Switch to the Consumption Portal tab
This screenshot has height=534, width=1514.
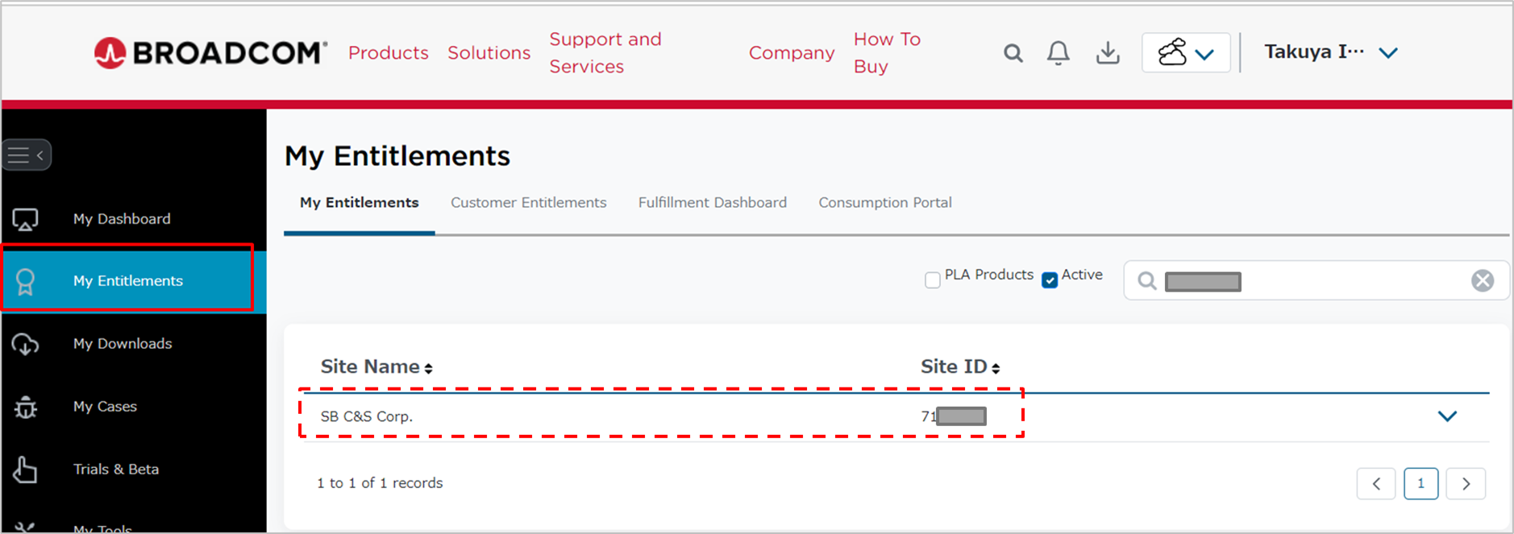(885, 203)
